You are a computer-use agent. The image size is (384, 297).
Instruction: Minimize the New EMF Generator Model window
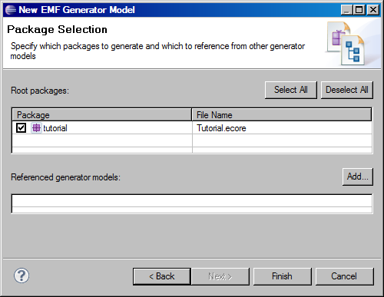[x=346, y=10]
